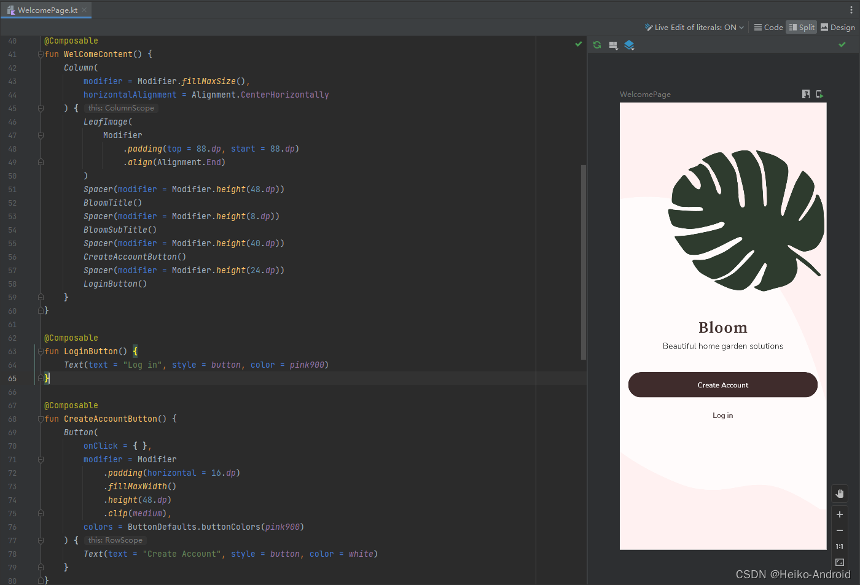Refresh the Compose preview
This screenshot has width=860, height=585.
(x=597, y=45)
